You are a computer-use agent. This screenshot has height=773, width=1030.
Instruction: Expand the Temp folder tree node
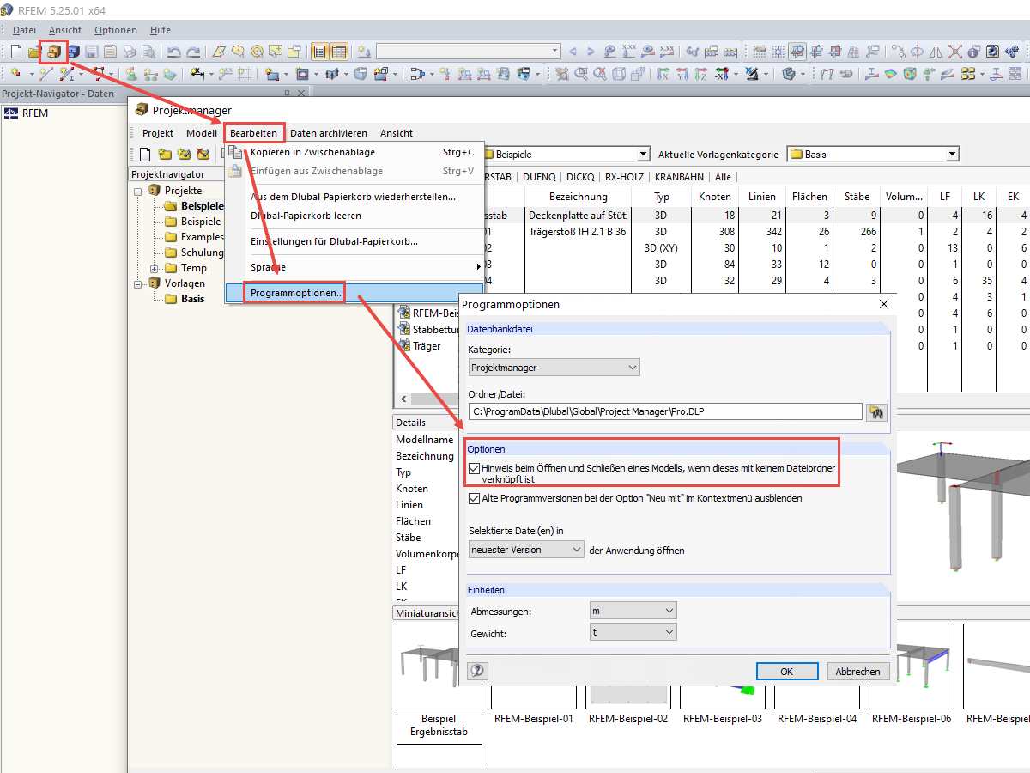pos(154,268)
